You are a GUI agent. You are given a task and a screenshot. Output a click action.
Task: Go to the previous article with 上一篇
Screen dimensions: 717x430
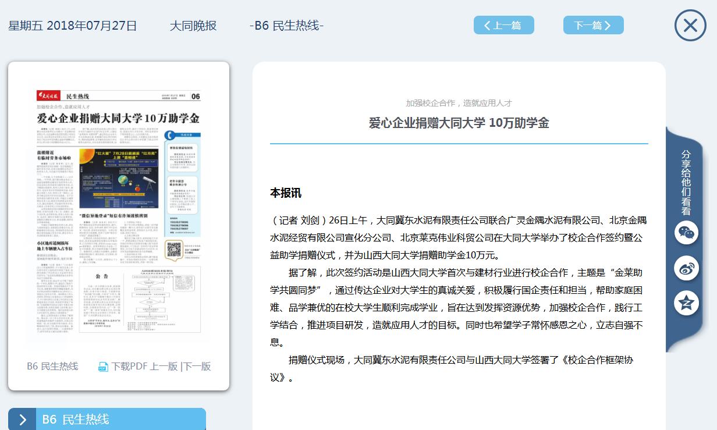coord(503,26)
